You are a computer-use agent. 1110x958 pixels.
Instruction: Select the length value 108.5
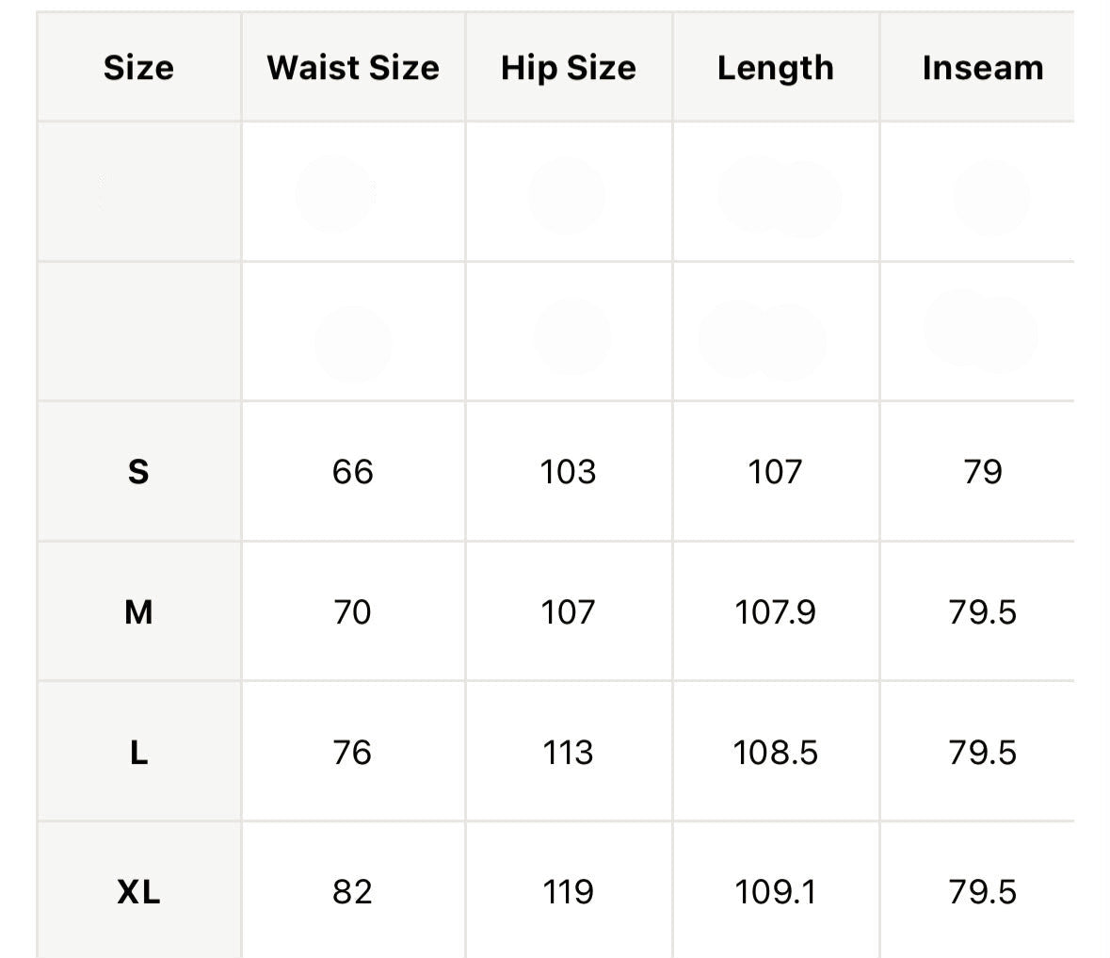[x=775, y=752]
